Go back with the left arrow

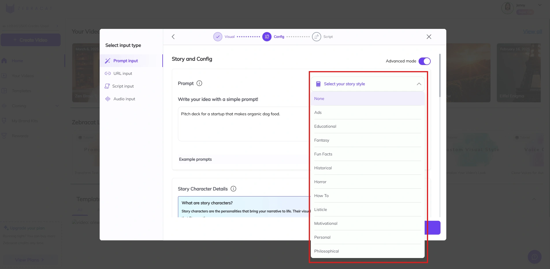[173, 37]
